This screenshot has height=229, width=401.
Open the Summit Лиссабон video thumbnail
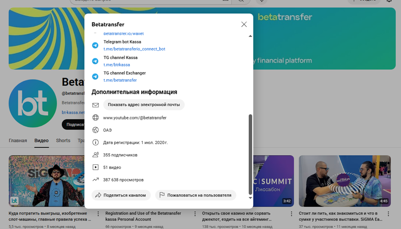click(x=273, y=181)
